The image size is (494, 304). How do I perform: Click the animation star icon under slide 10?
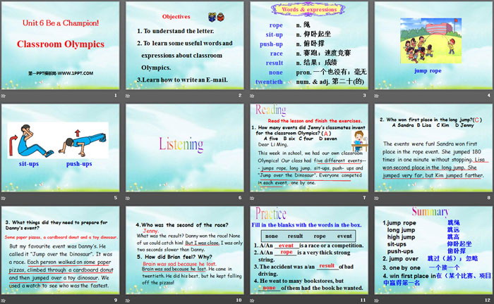coord(128,300)
